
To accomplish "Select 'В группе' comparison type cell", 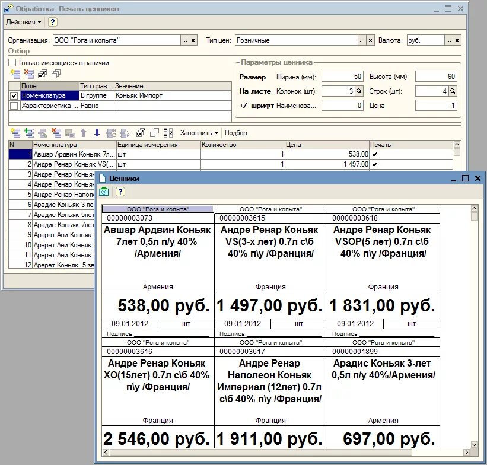I will [x=97, y=95].
